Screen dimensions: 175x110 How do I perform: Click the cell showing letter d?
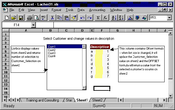coord(92,64)
